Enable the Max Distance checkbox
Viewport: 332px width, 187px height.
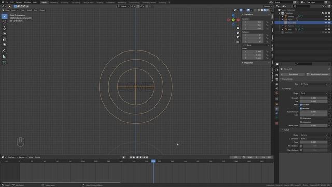pyautogui.click(x=301, y=150)
